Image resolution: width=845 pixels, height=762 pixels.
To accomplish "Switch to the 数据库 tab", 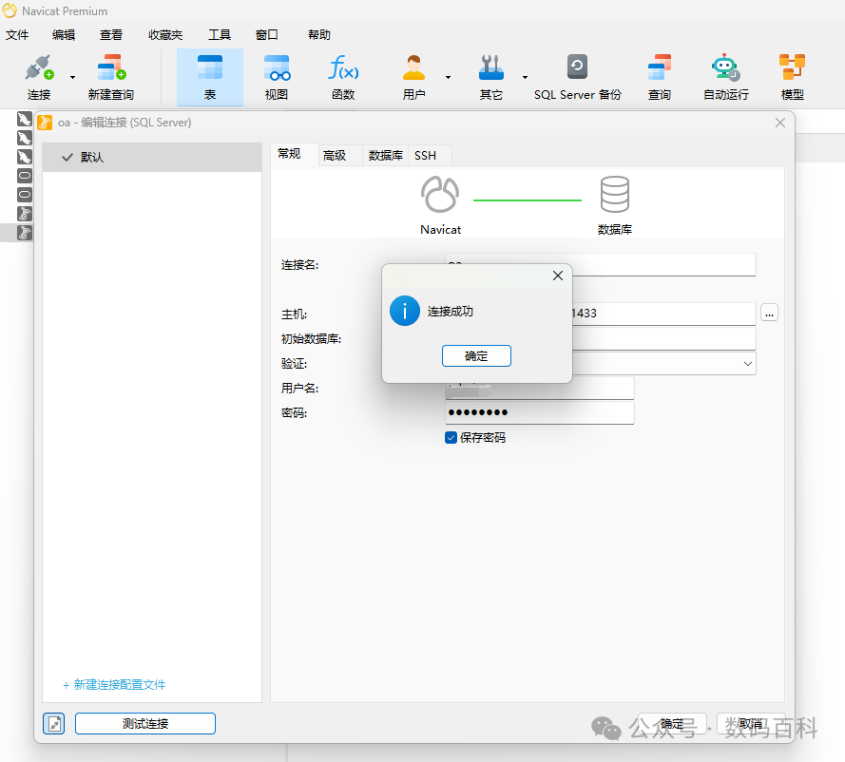I will pyautogui.click(x=385, y=156).
